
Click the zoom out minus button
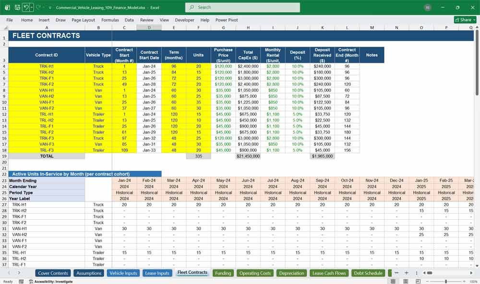(427, 281)
